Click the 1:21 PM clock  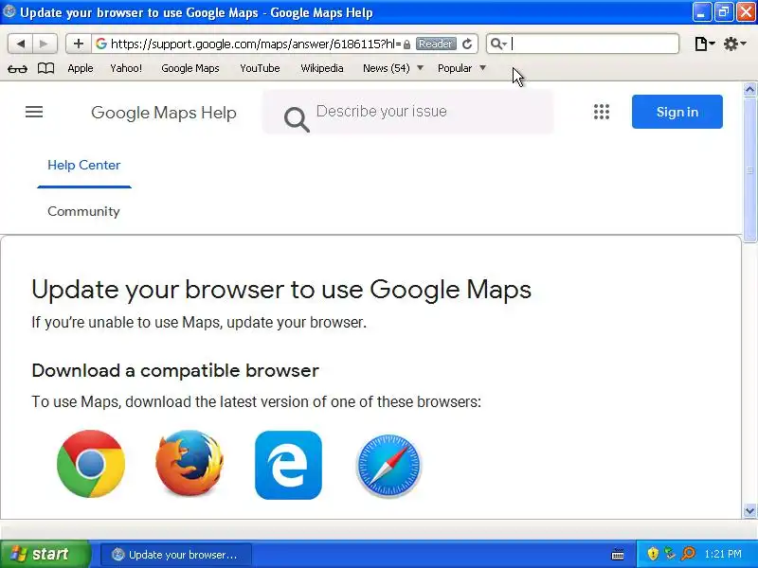click(x=723, y=554)
